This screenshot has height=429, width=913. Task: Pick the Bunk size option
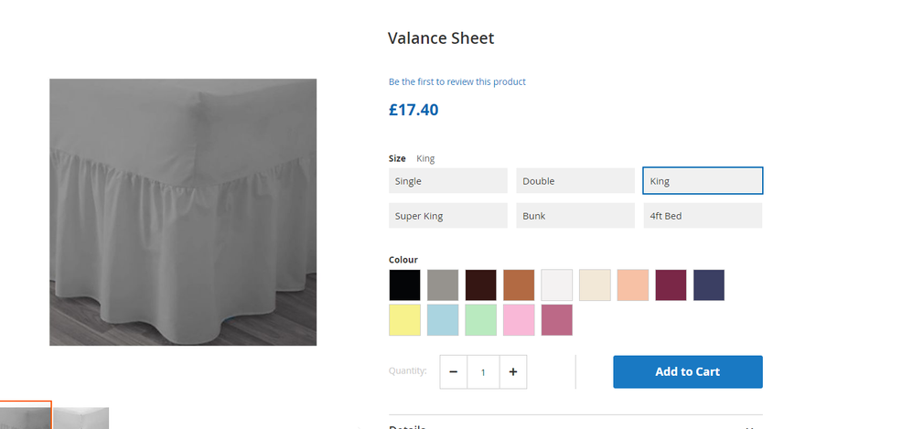click(575, 216)
